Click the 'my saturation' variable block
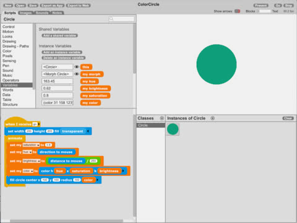The width and height of the screenshot is (297, 223). (95, 95)
